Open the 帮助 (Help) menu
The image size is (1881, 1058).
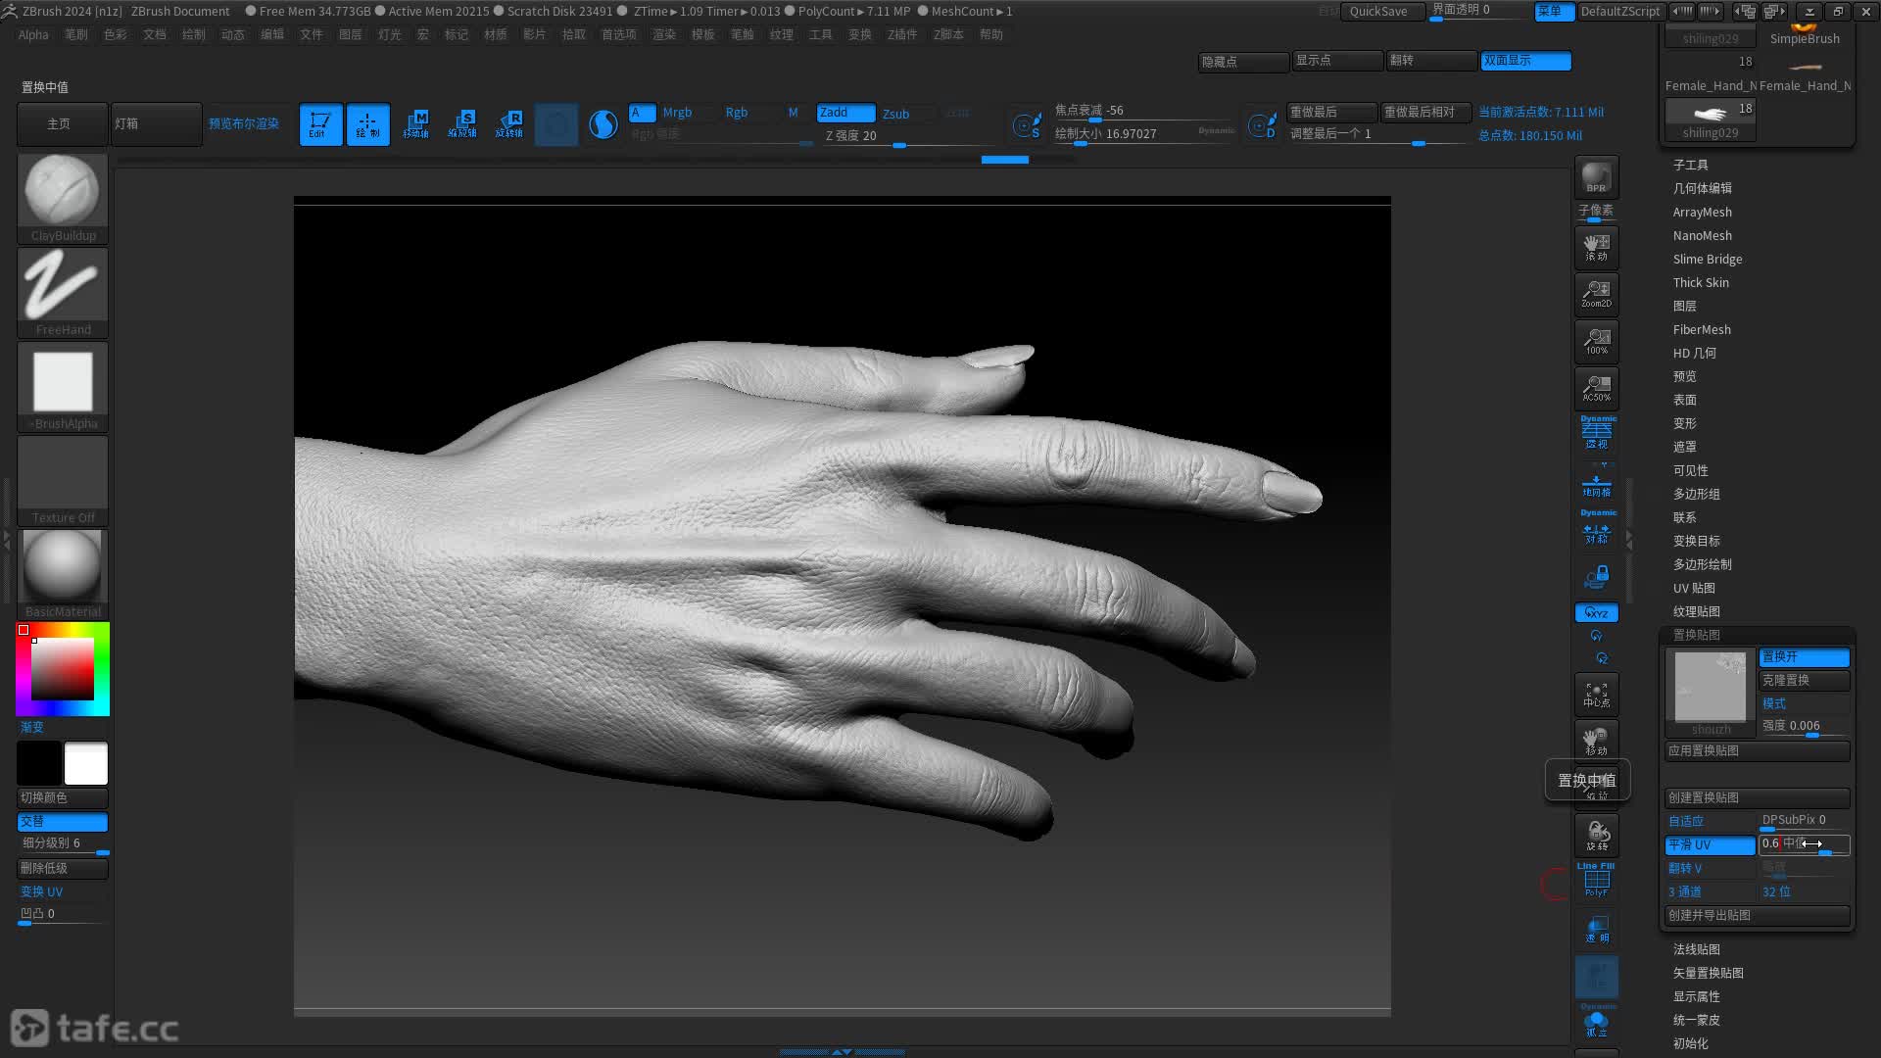tap(991, 34)
